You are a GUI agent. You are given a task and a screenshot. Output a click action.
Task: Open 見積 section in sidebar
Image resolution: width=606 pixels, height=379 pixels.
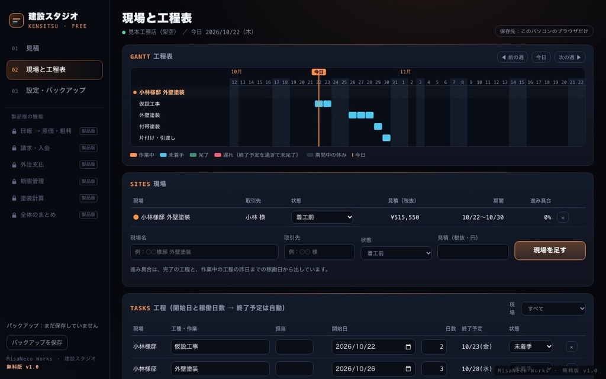click(54, 49)
